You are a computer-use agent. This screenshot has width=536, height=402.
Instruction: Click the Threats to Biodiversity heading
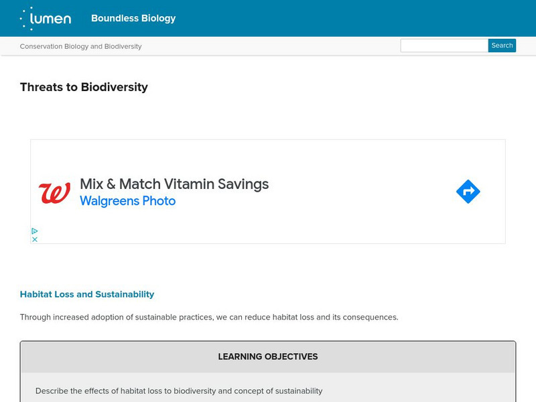84,87
